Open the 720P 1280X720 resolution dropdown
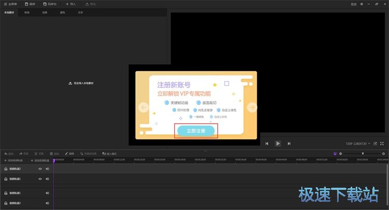This screenshot has width=389, height=210. [358, 143]
